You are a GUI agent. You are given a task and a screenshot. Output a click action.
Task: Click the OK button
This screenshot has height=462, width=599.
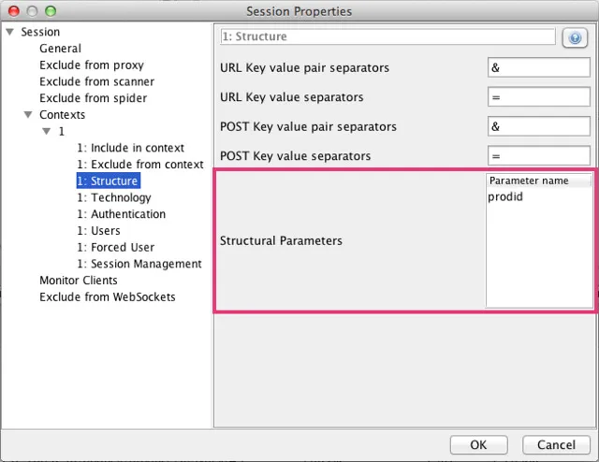(478, 444)
